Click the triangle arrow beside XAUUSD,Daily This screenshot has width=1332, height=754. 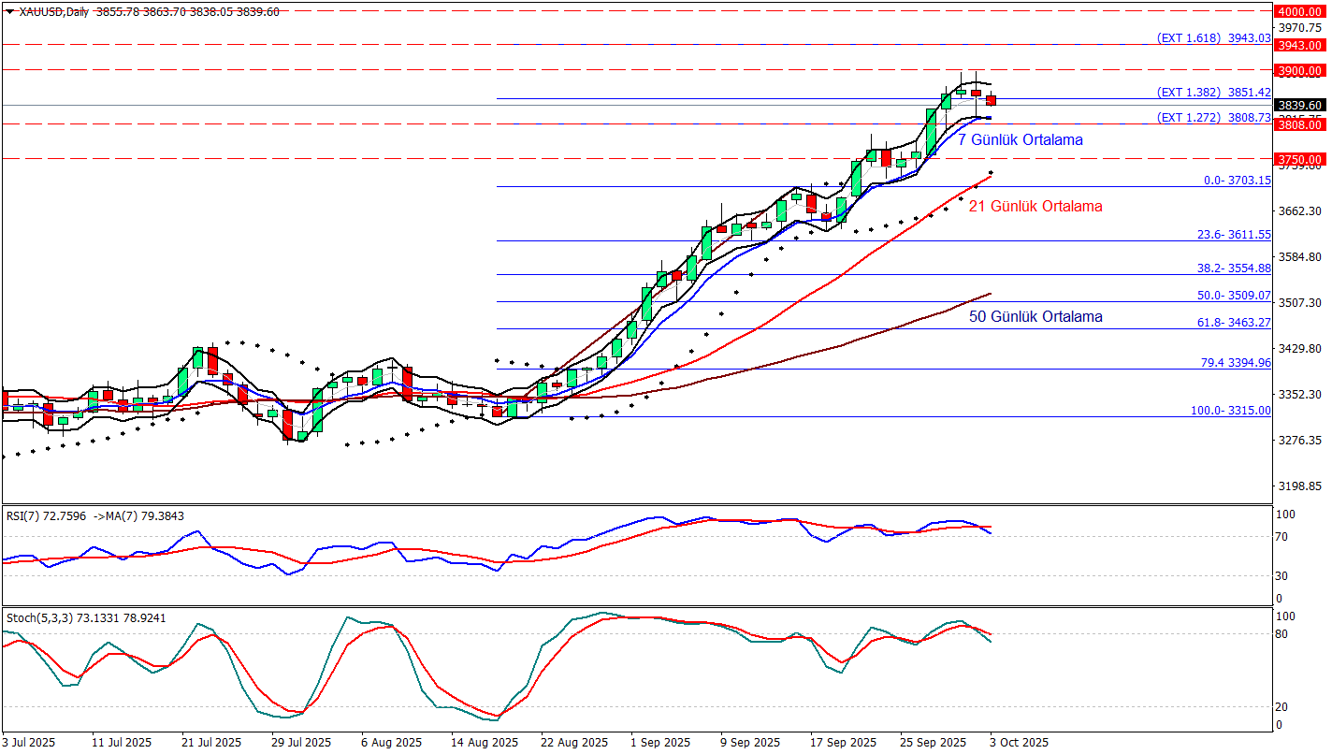[9, 12]
